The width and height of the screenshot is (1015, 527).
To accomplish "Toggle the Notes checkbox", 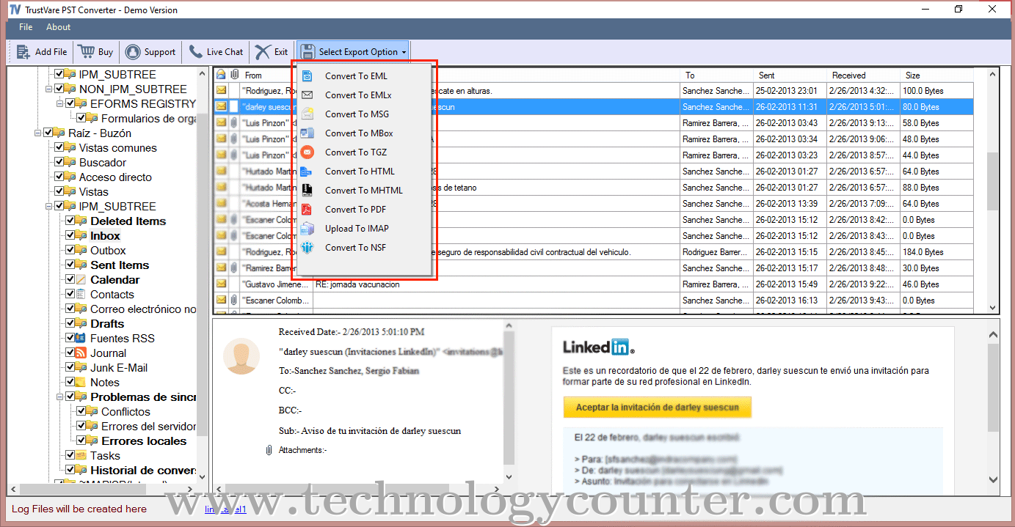I will [70, 382].
